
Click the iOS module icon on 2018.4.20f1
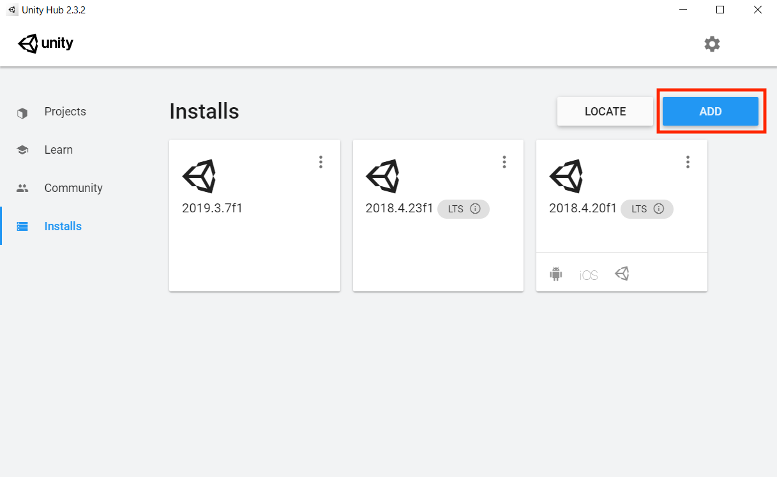pos(589,275)
